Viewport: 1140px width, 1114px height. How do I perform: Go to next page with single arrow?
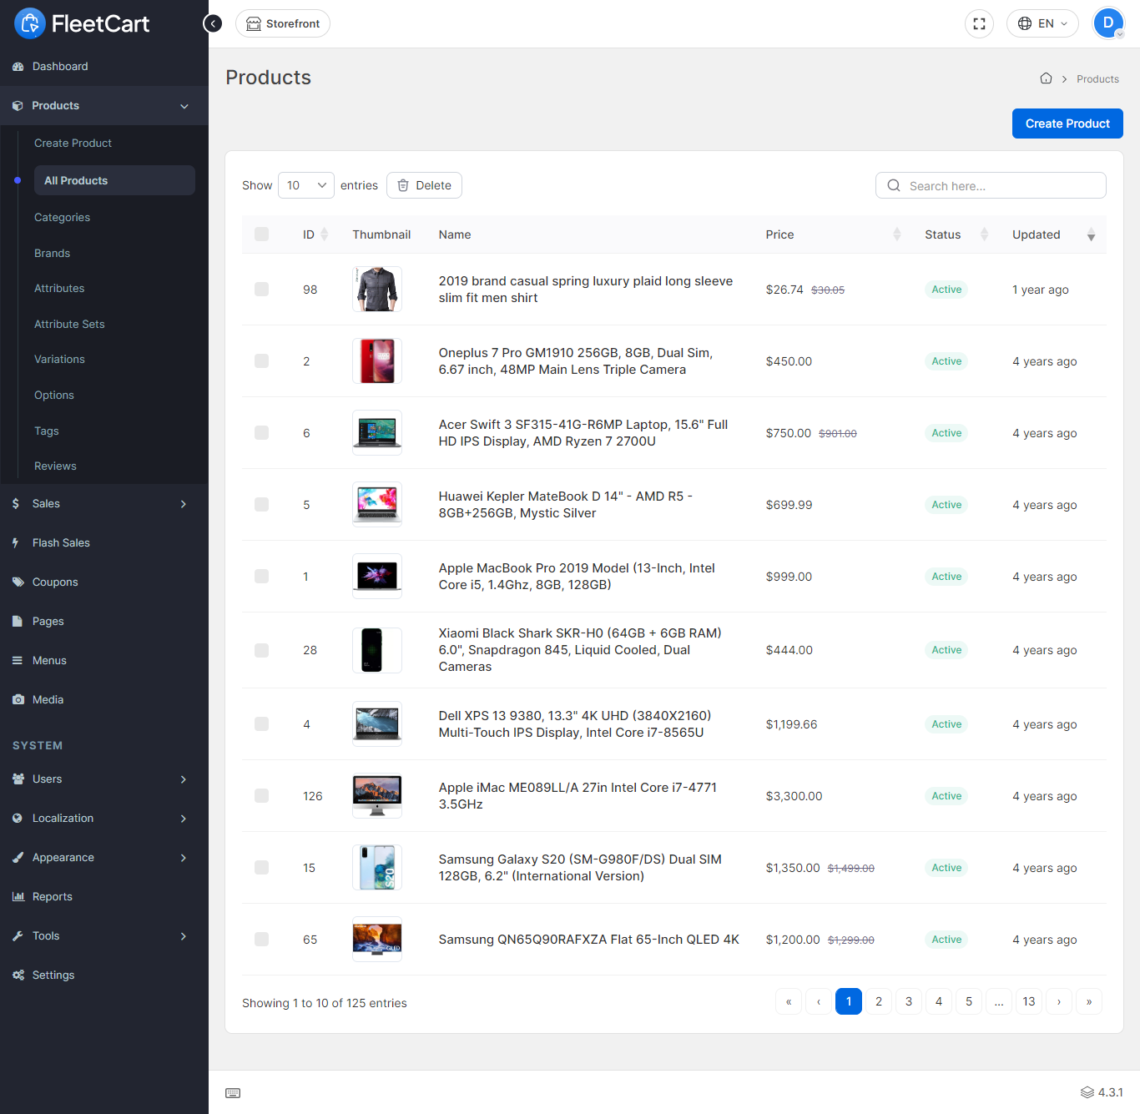[1059, 1001]
